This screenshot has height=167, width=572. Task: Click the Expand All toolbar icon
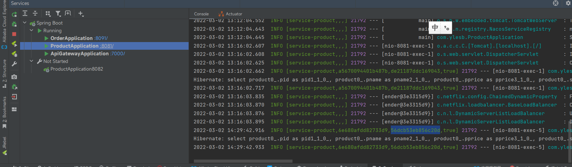click(25, 14)
